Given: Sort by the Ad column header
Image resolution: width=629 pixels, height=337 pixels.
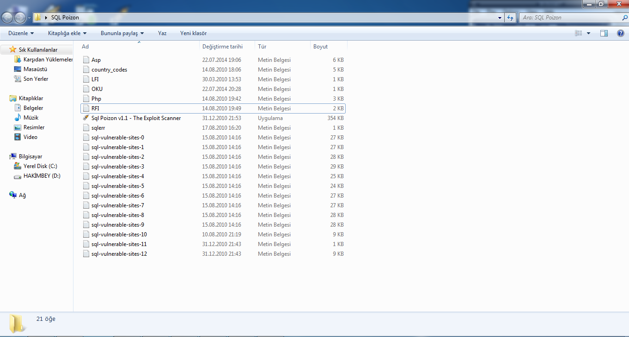Looking at the screenshot, I should pos(139,46).
